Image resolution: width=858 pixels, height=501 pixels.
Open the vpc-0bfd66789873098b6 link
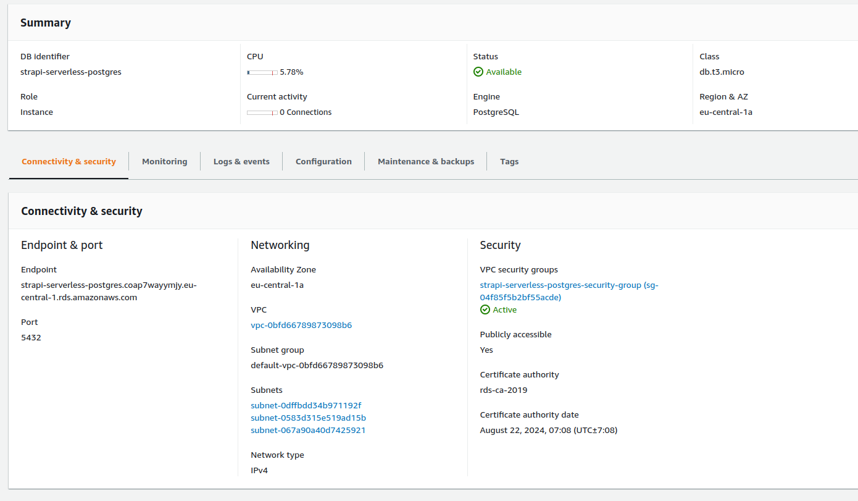coord(301,325)
